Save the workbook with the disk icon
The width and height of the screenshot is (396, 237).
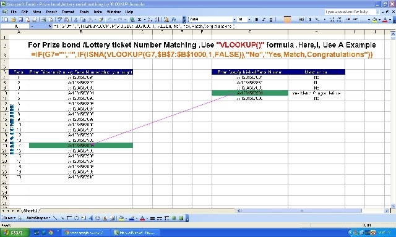(x=20, y=19)
